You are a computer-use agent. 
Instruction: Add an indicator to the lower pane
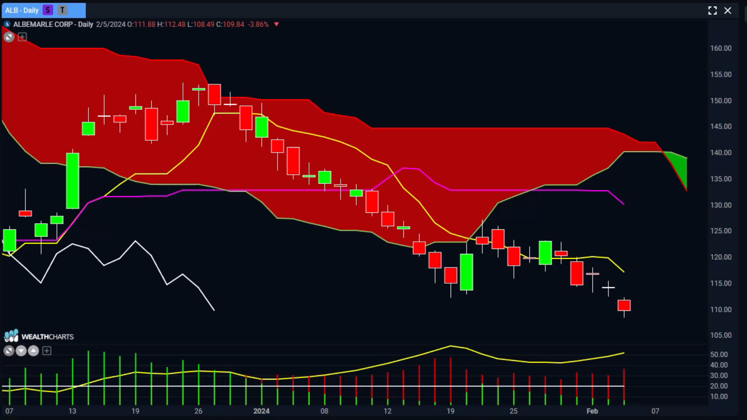[x=47, y=351]
